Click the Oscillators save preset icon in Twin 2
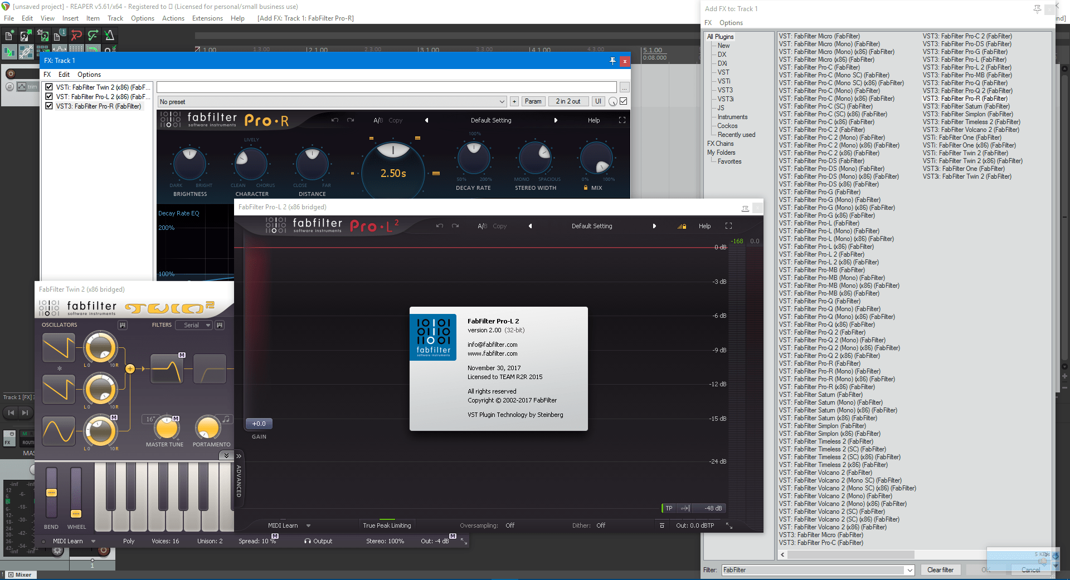 coord(123,325)
